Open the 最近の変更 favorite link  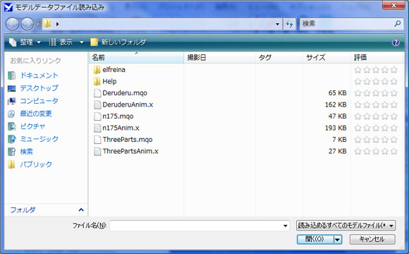click(x=36, y=114)
